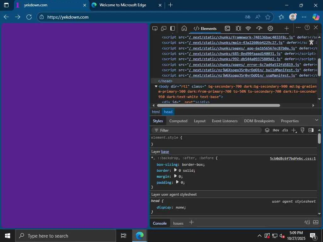Select the closing </head> tag row

point(234,81)
